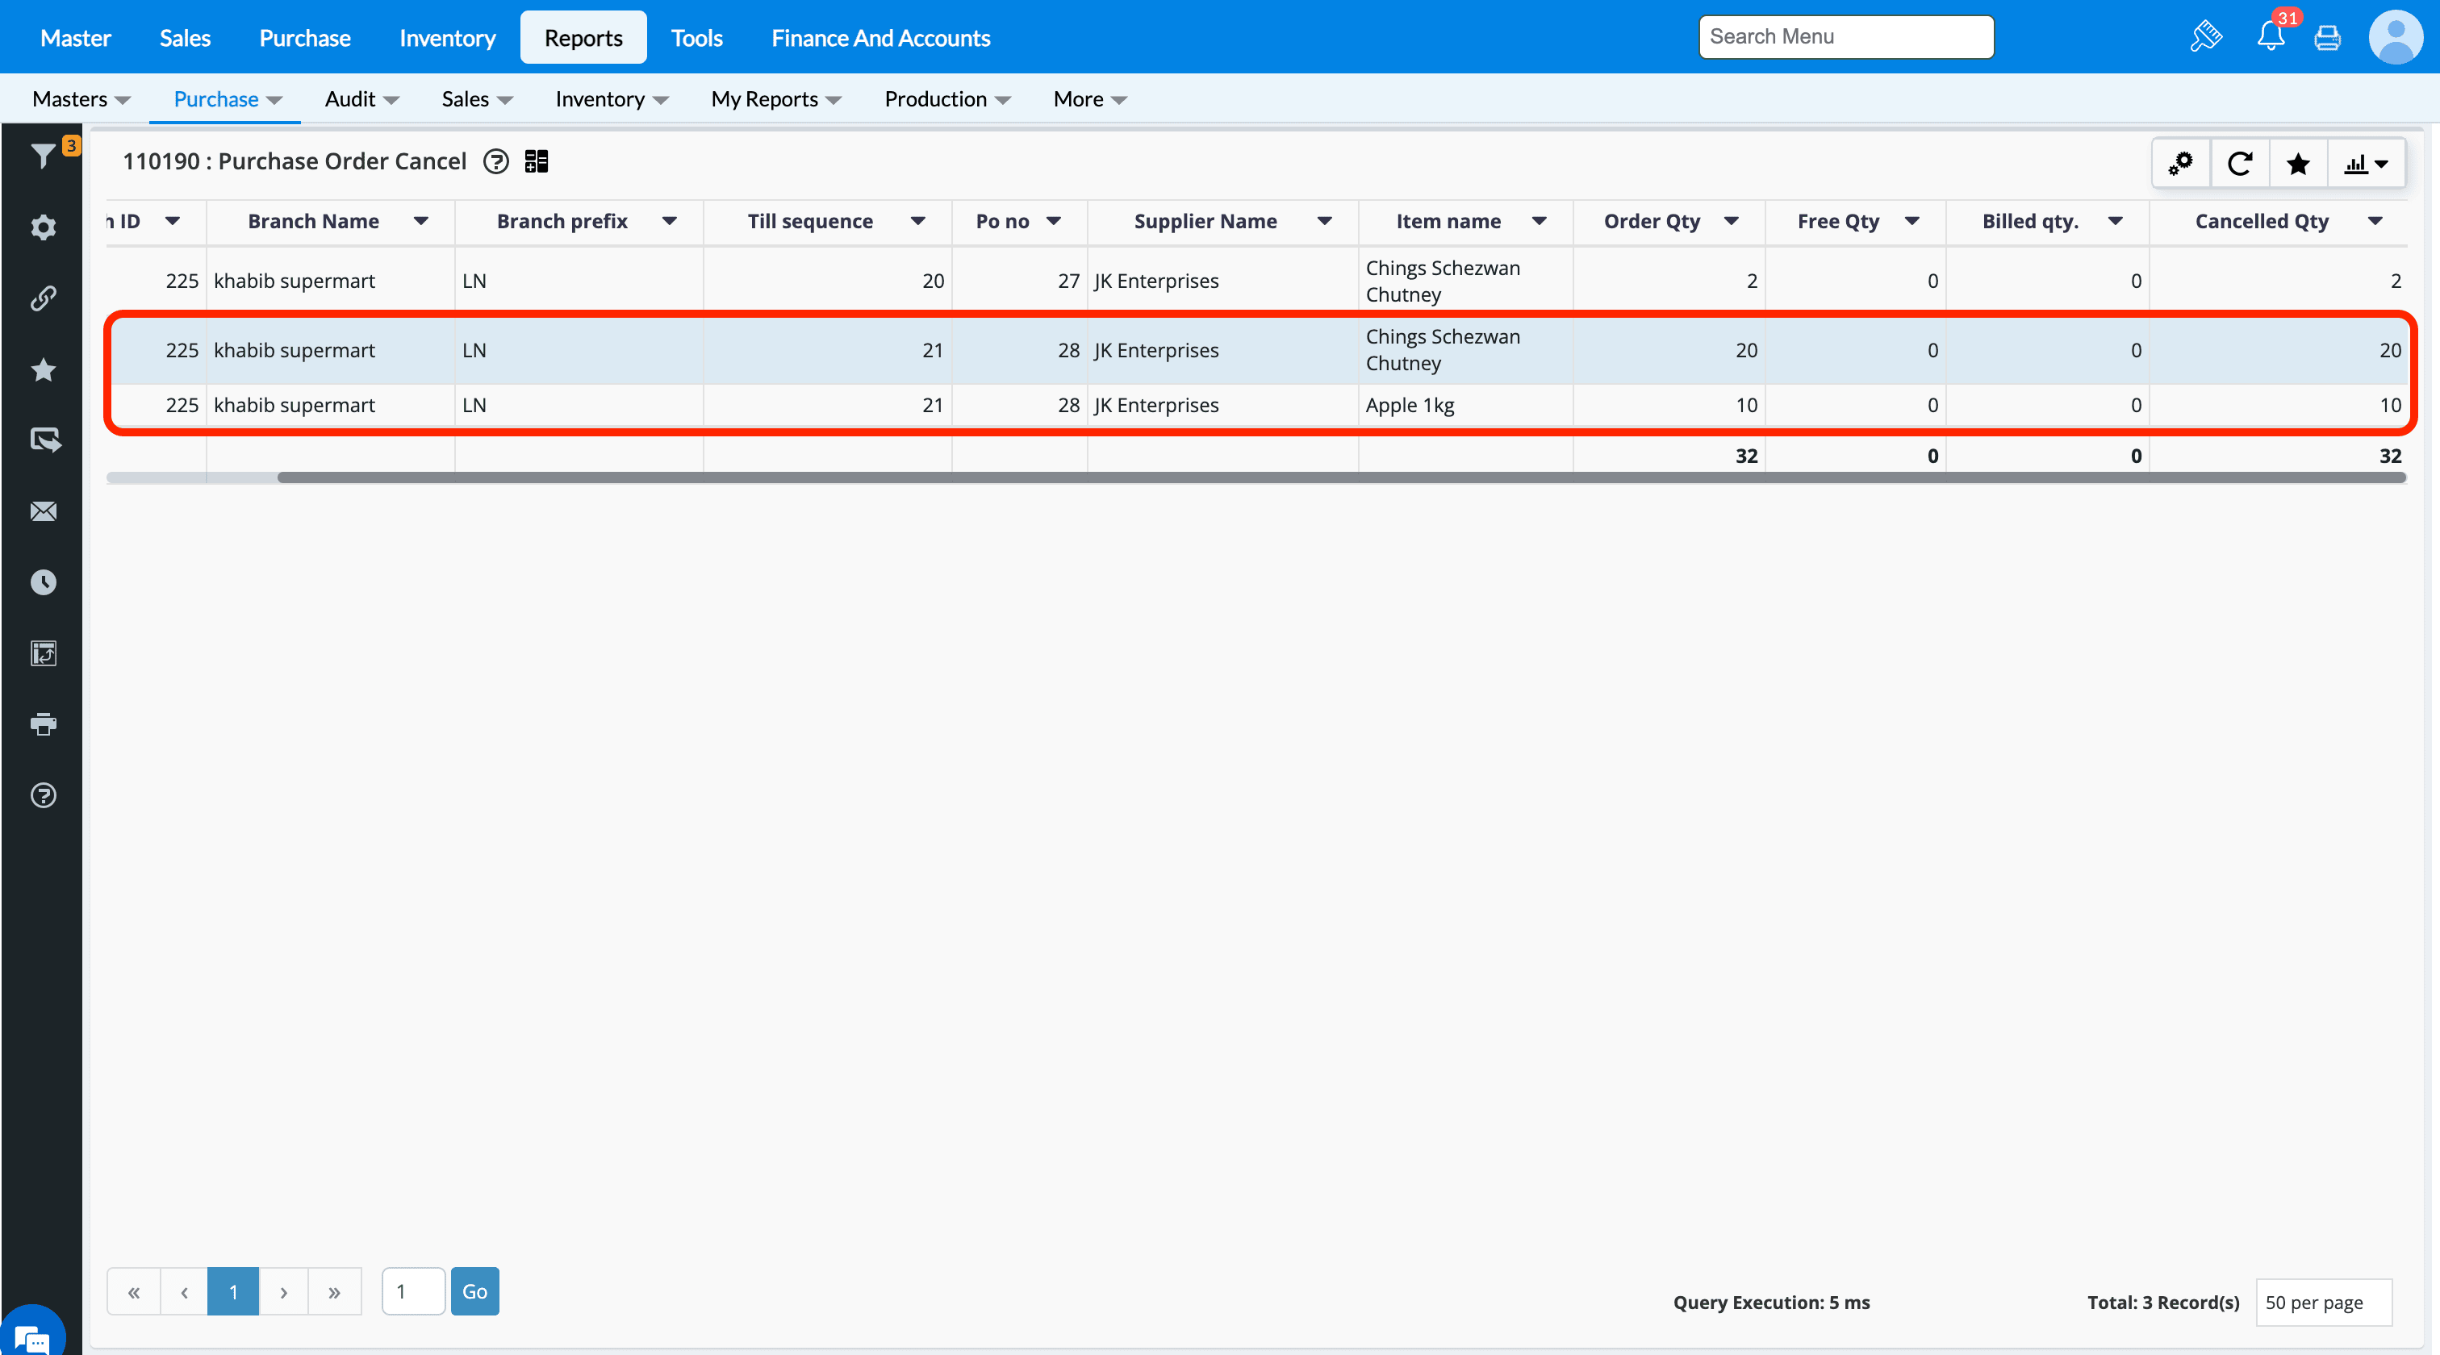Click the link chain sidebar icon

43,298
